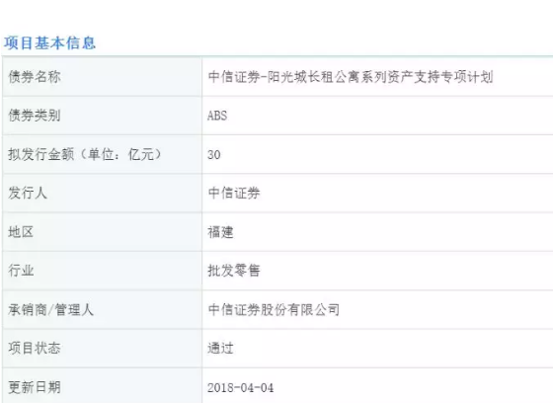This screenshot has height=403, width=553.
Task: Click the 债券类别 table row
Action: (277, 116)
